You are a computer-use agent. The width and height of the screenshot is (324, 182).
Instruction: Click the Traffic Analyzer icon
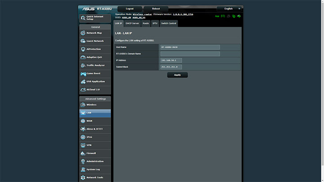[83, 65]
